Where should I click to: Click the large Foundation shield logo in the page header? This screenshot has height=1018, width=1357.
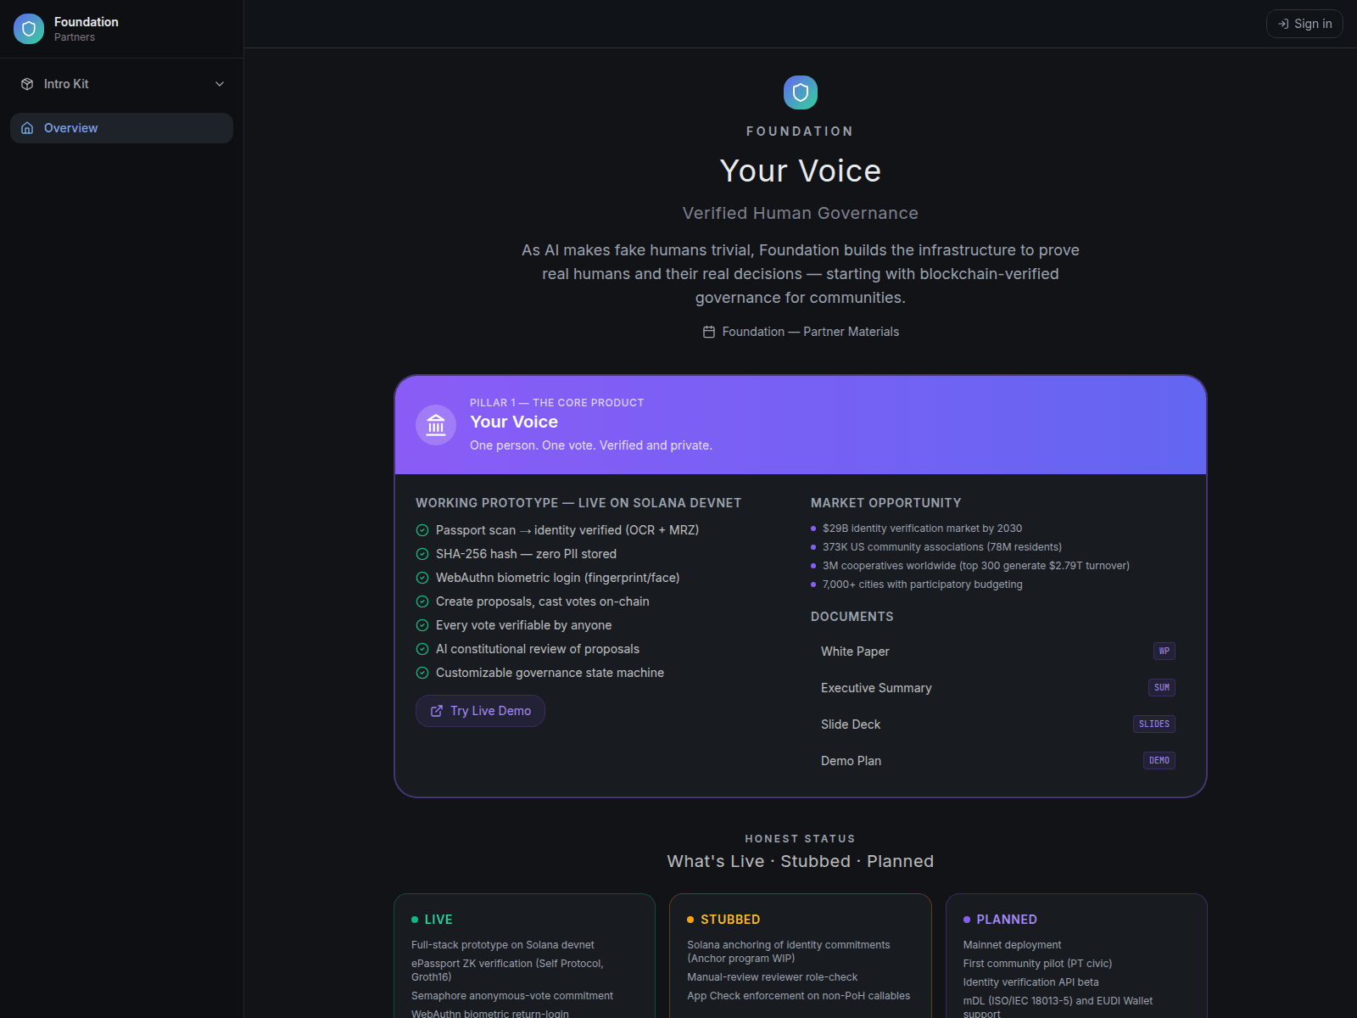tap(801, 92)
